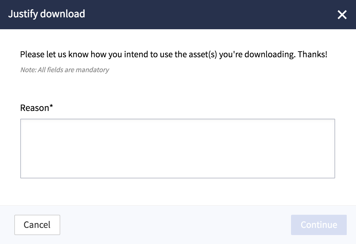Close the Justify download dialog
The width and height of the screenshot is (356, 244).
point(342,15)
